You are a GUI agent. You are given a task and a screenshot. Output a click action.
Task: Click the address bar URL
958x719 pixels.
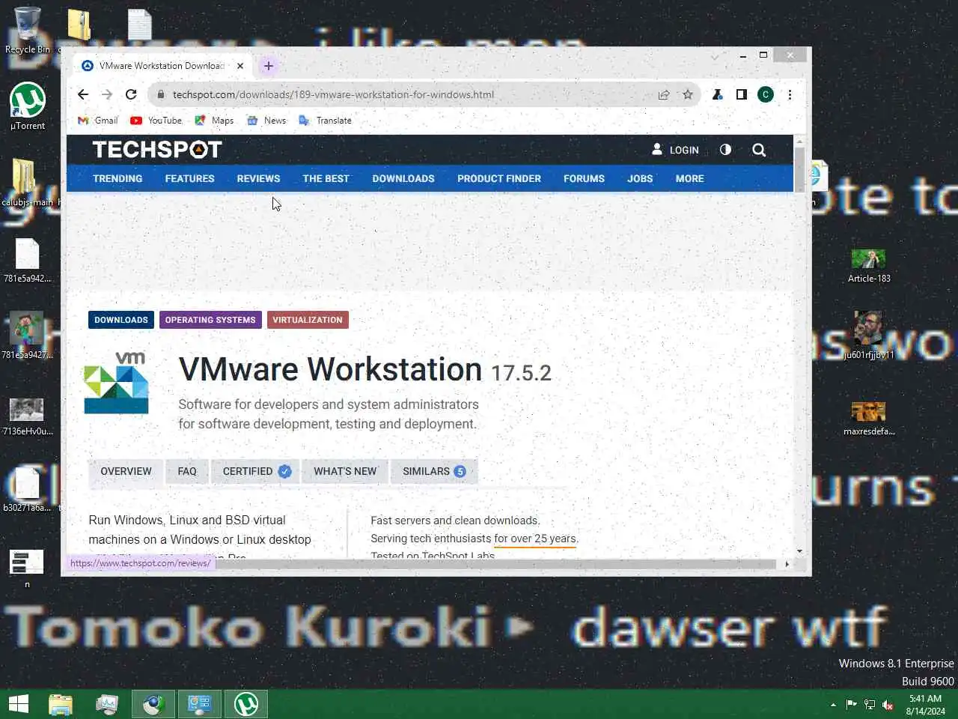click(x=333, y=94)
